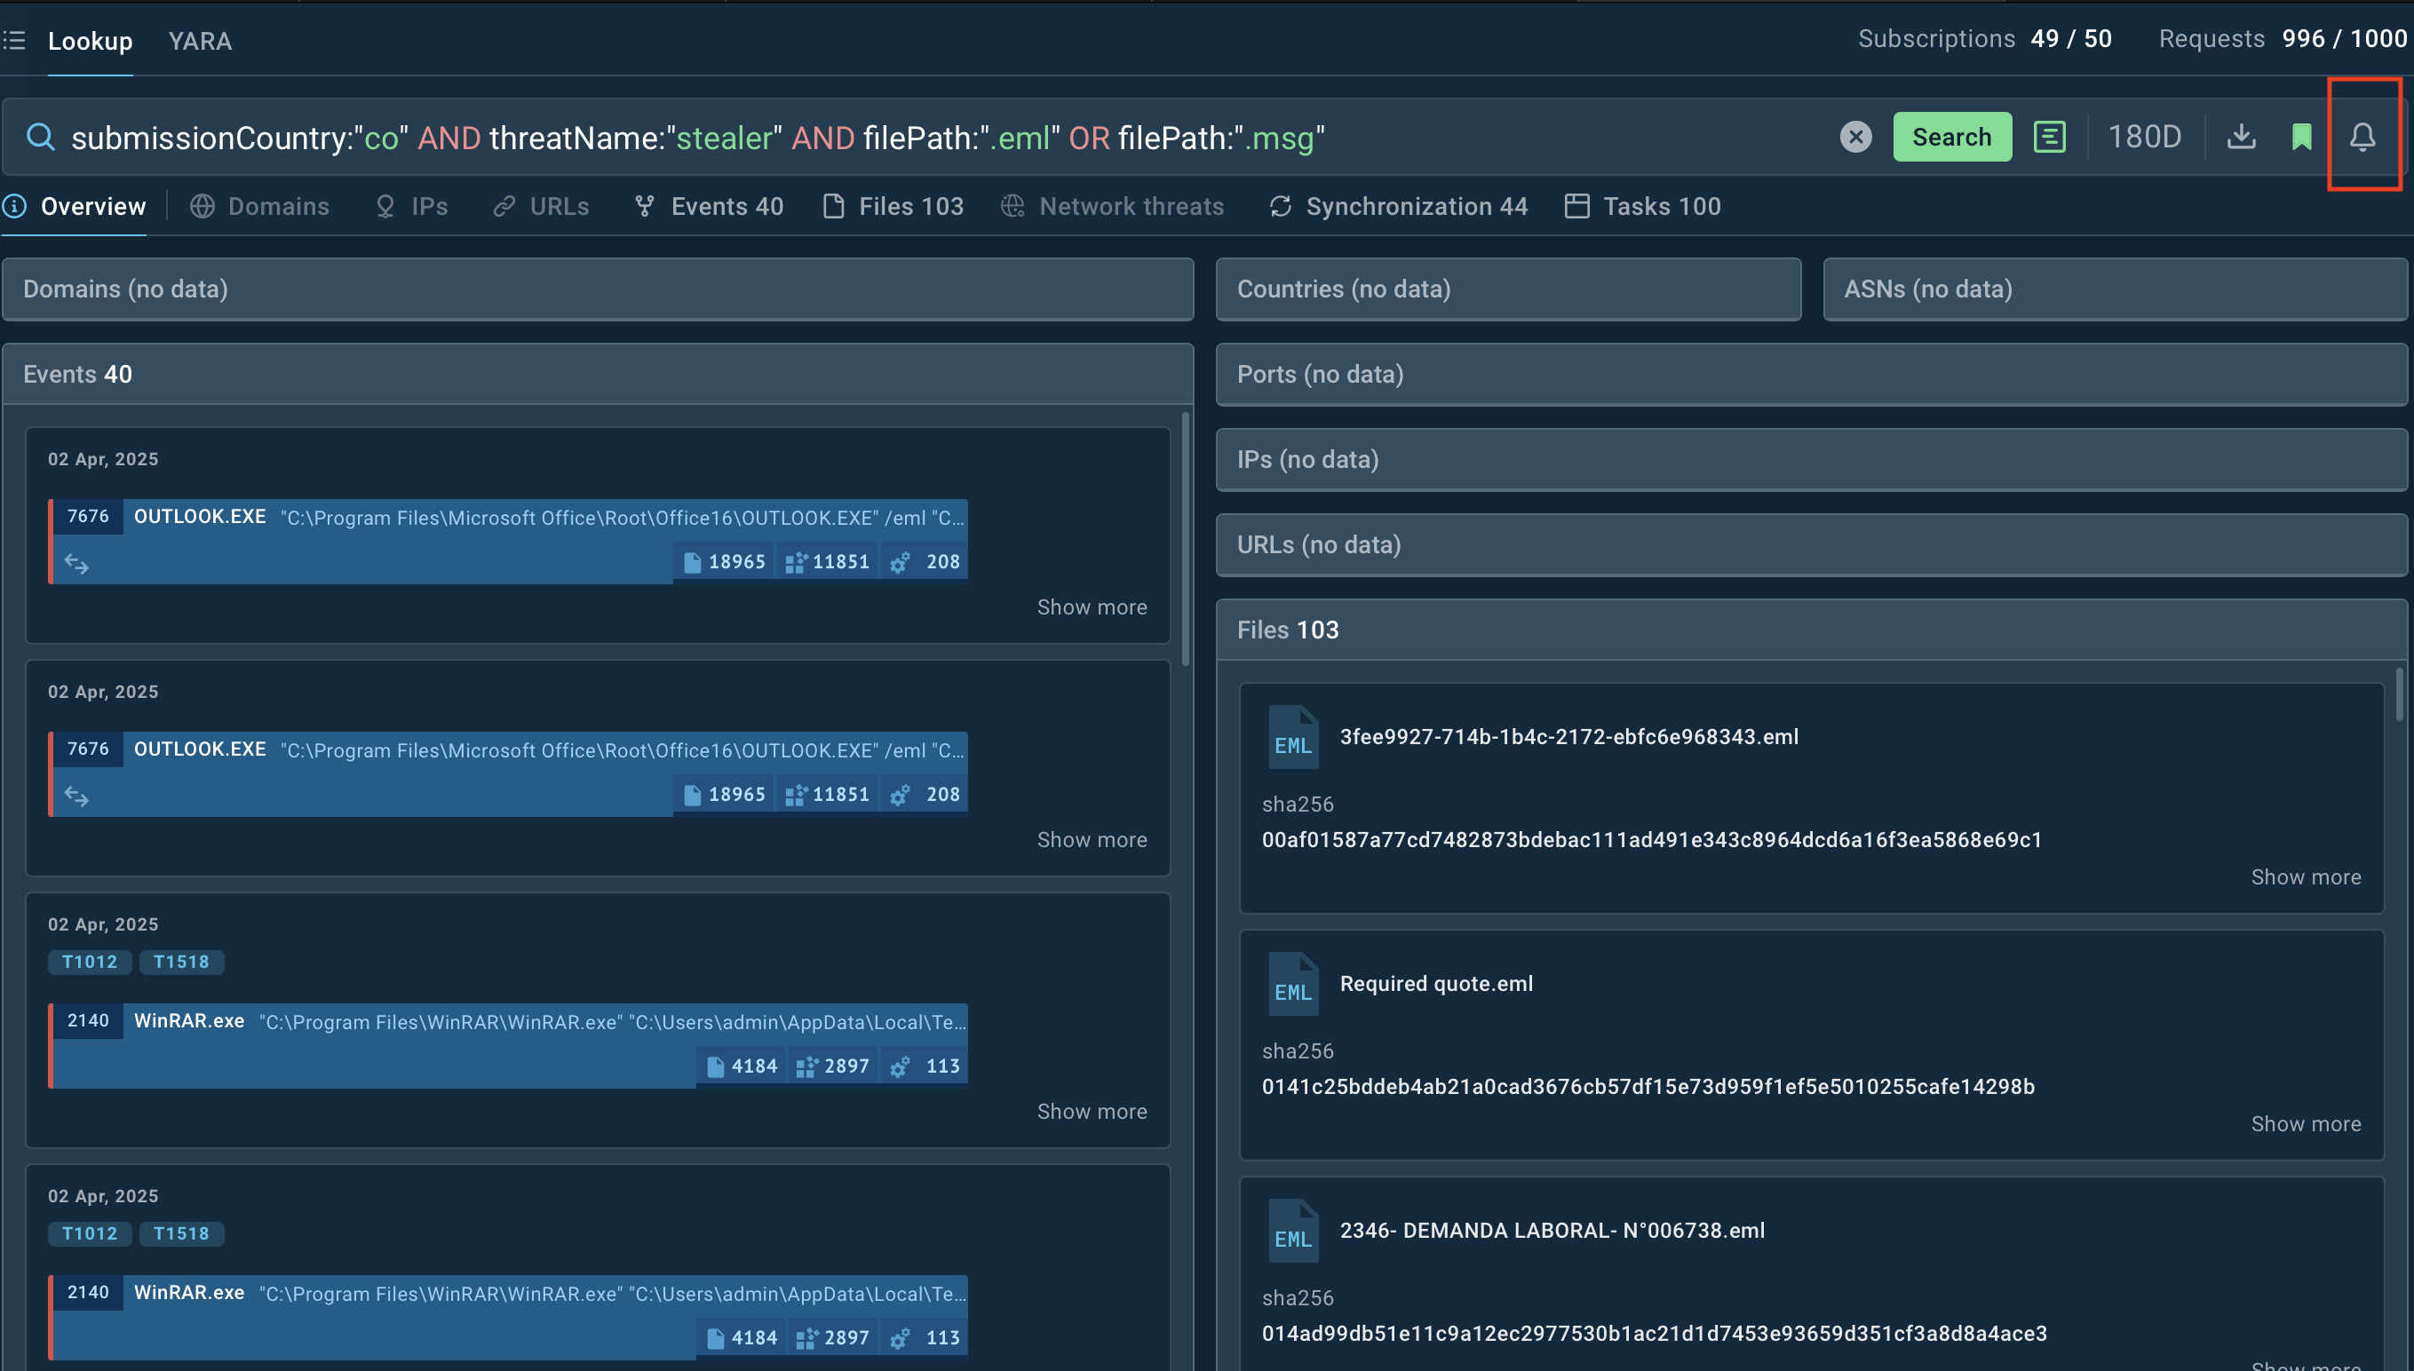Image resolution: width=2414 pixels, height=1371 pixels.
Task: Open the Events 40 tab
Action: 710,206
